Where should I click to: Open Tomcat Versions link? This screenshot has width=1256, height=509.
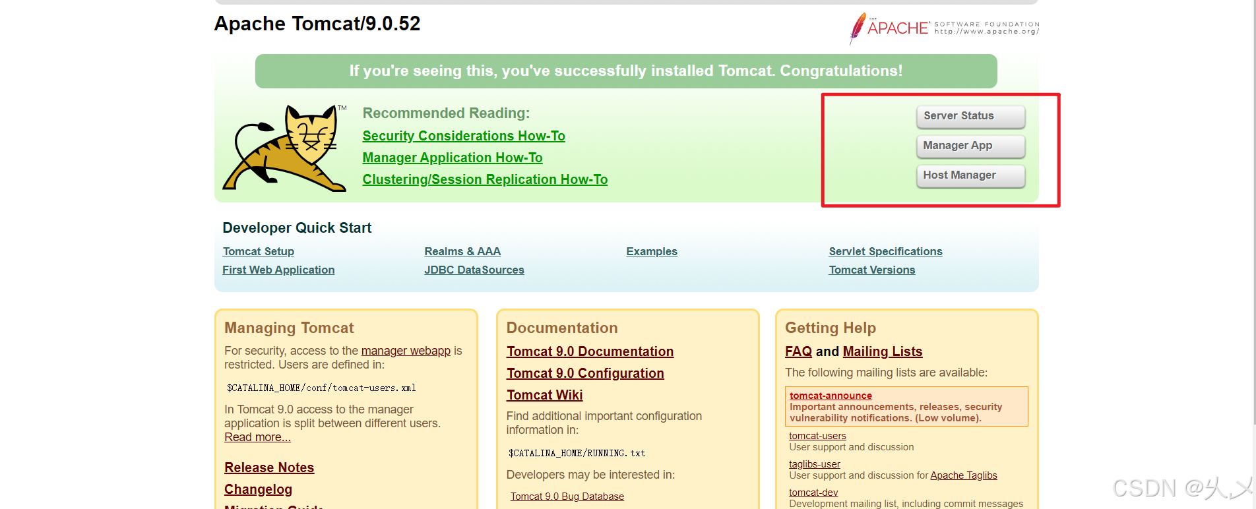[872, 270]
